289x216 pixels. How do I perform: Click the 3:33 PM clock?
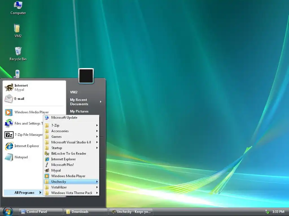278,212
